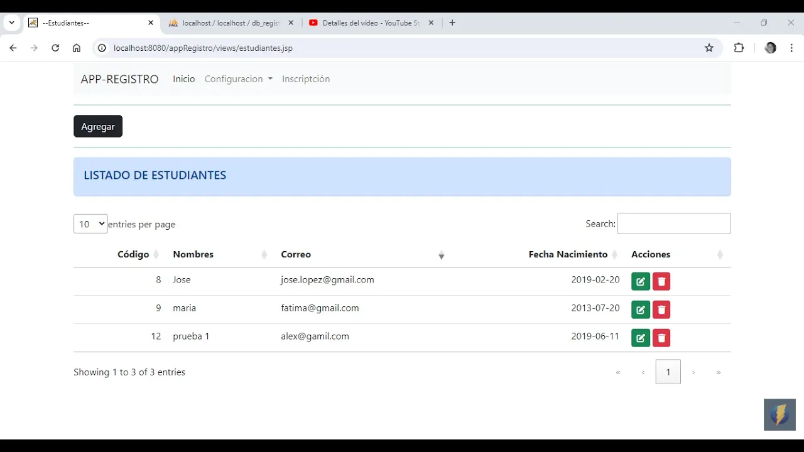Open the tab search chevron
The width and height of the screenshot is (804, 452).
(11, 23)
